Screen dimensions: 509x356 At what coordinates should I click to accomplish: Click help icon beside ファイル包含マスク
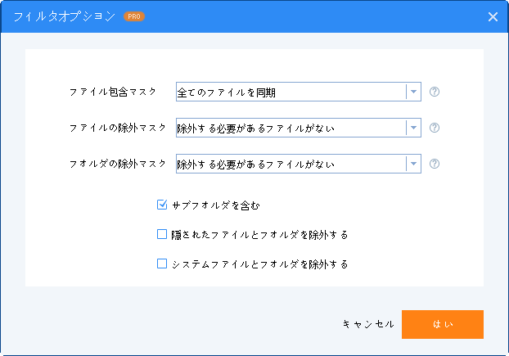[x=435, y=92]
